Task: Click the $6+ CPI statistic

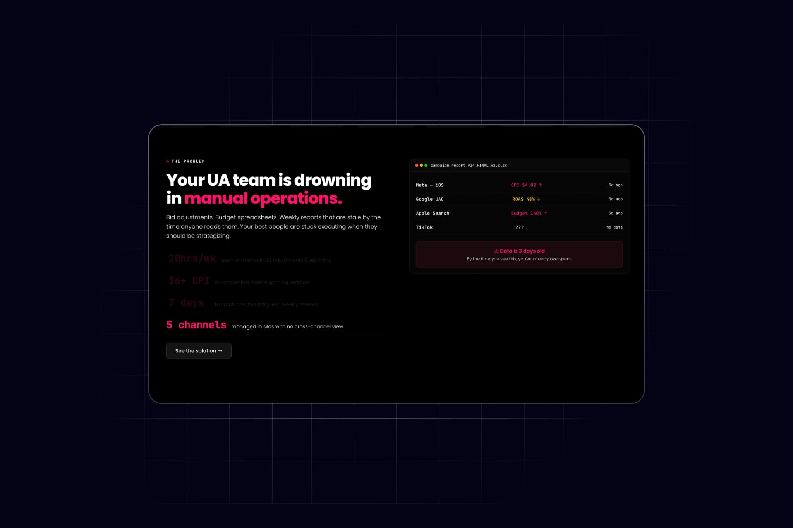Action: coord(189,280)
